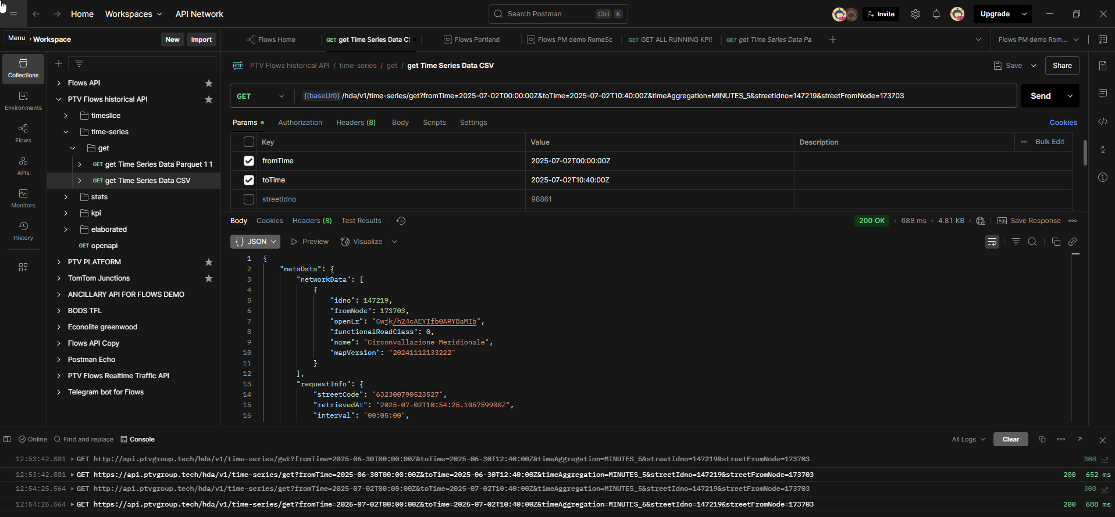Image resolution: width=1115 pixels, height=517 pixels.
Task: Expand the PTV PLATFORM collection
Action: pos(59,262)
